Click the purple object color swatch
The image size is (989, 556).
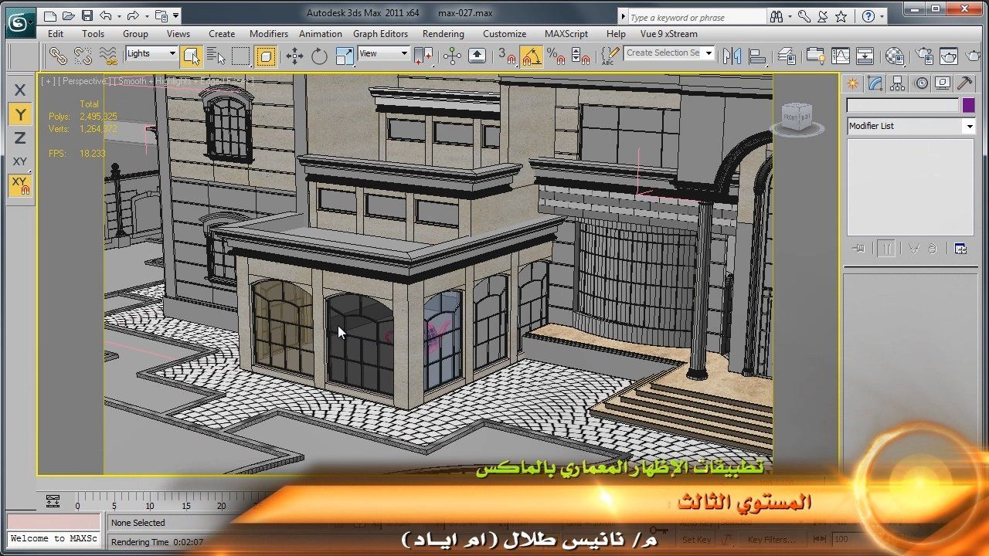point(968,106)
